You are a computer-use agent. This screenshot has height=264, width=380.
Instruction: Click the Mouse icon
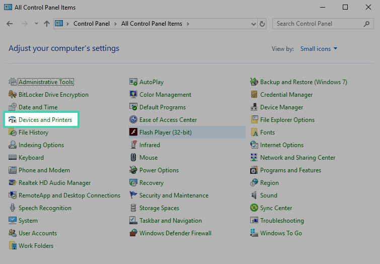133,158
